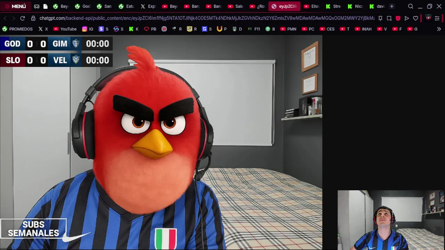445x250 pixels.
Task: Open the 'D' bookmark
Action: (237, 29)
